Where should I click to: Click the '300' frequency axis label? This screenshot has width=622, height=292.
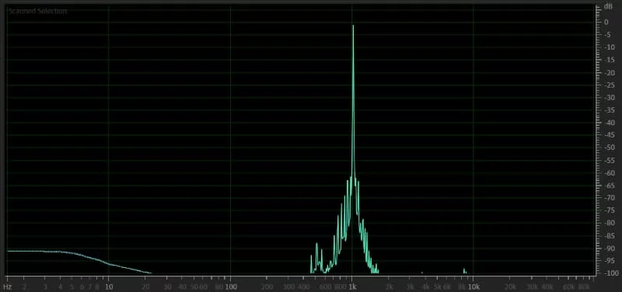tap(288, 287)
